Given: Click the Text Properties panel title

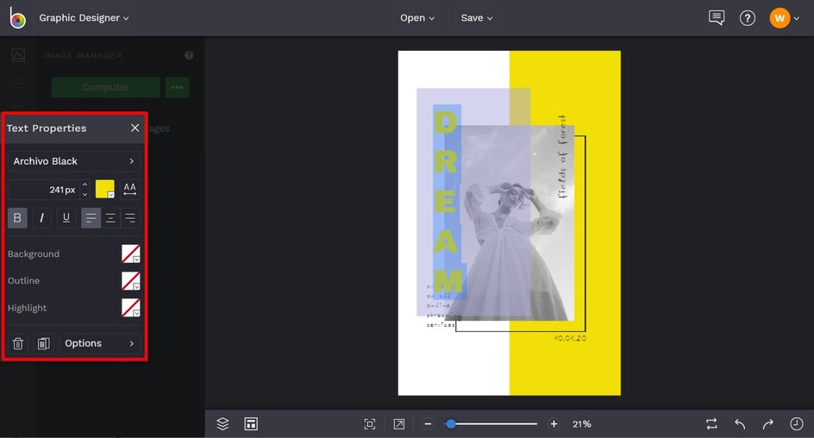Looking at the screenshot, I should pos(47,128).
